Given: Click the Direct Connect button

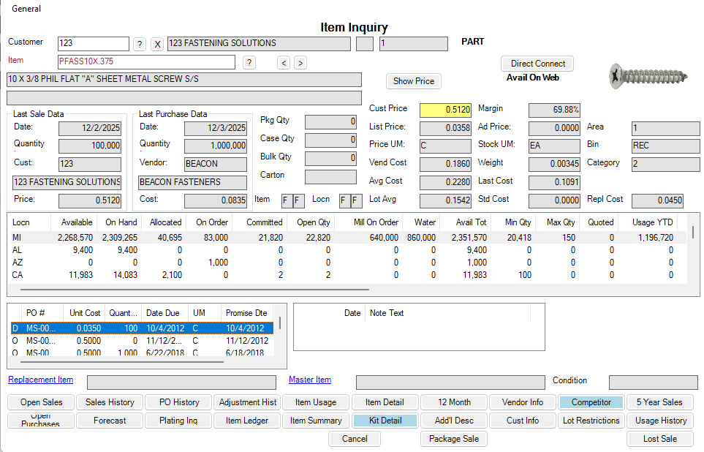Looking at the screenshot, I should tap(537, 64).
